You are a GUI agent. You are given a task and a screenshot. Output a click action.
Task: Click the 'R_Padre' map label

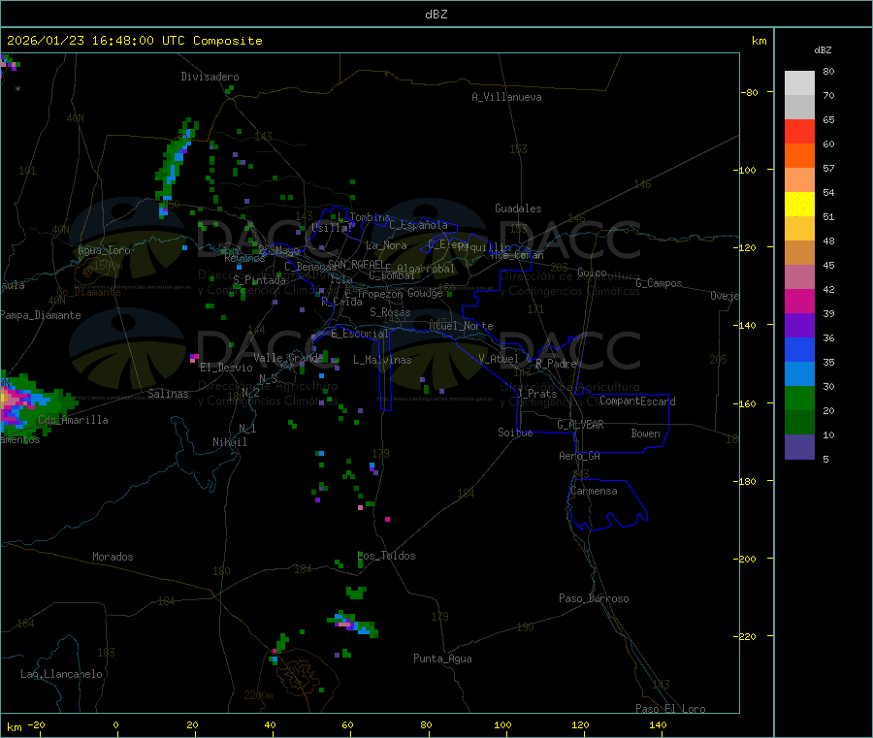pyautogui.click(x=556, y=364)
